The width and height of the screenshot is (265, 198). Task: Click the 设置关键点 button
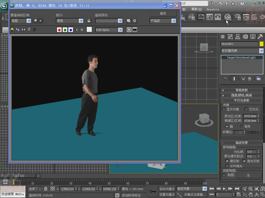pos(167,194)
